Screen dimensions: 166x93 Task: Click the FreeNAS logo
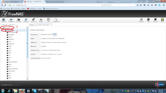pyautogui.click(x=13, y=14)
